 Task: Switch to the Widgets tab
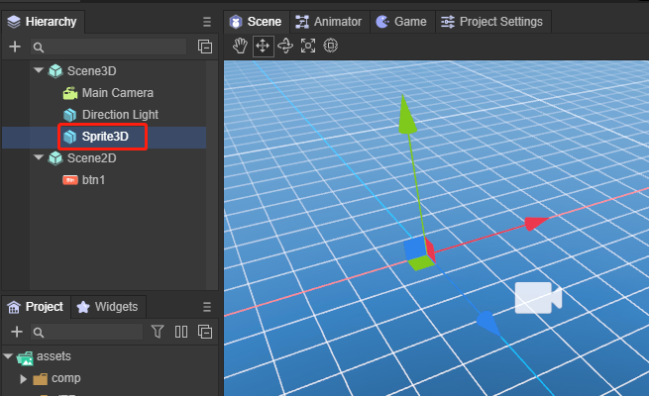108,307
